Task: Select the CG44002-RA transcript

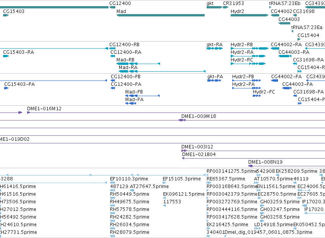Action: tap(275, 48)
